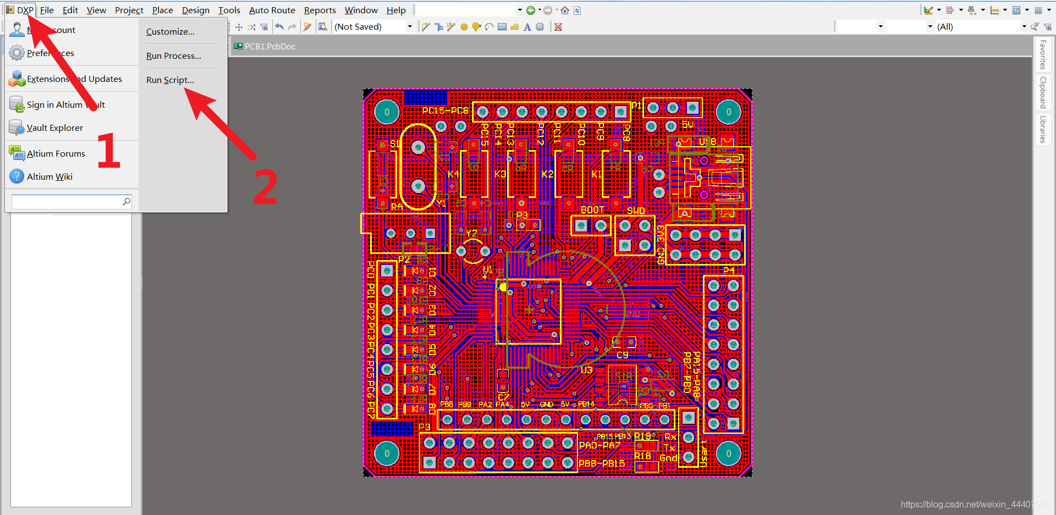Open the Libraries side panel tab
This screenshot has height=515, width=1056.
click(1042, 129)
